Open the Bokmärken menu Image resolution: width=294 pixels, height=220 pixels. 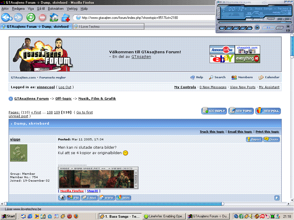56,9
